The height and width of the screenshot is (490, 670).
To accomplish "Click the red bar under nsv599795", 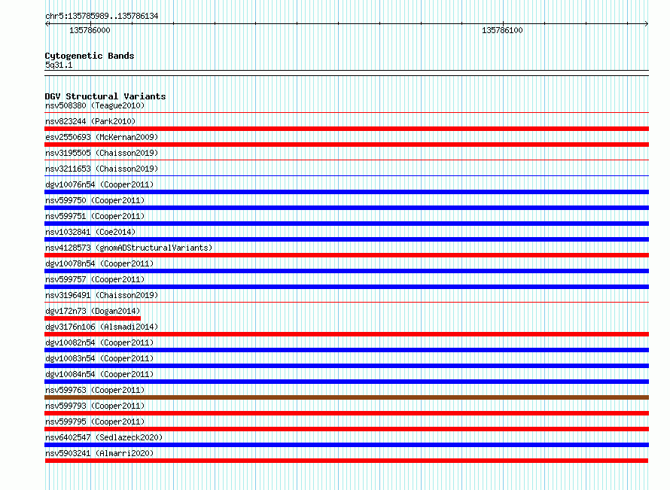I will (x=346, y=429).
